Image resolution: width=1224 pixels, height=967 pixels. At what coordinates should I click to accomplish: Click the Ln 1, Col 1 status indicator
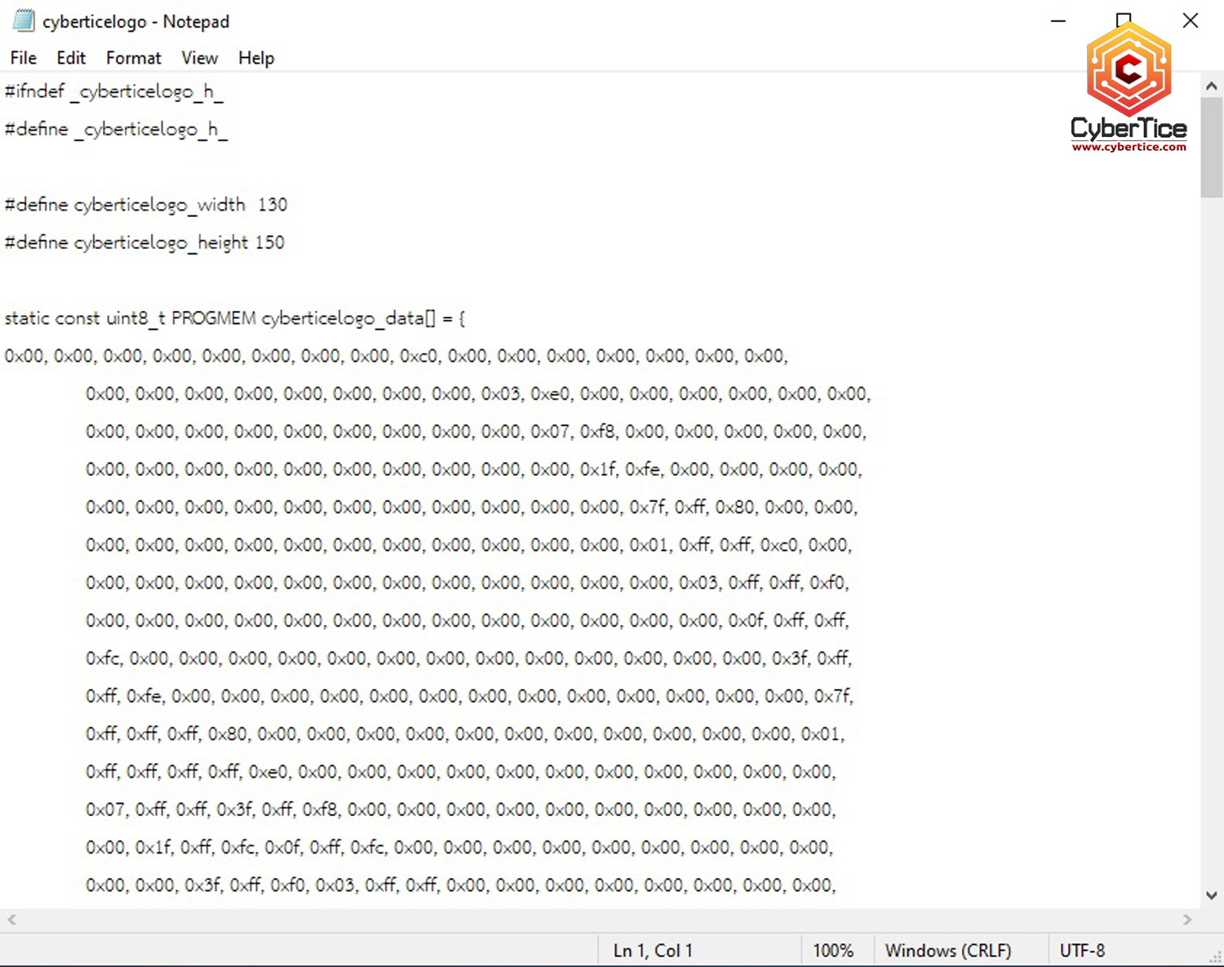pyautogui.click(x=653, y=951)
